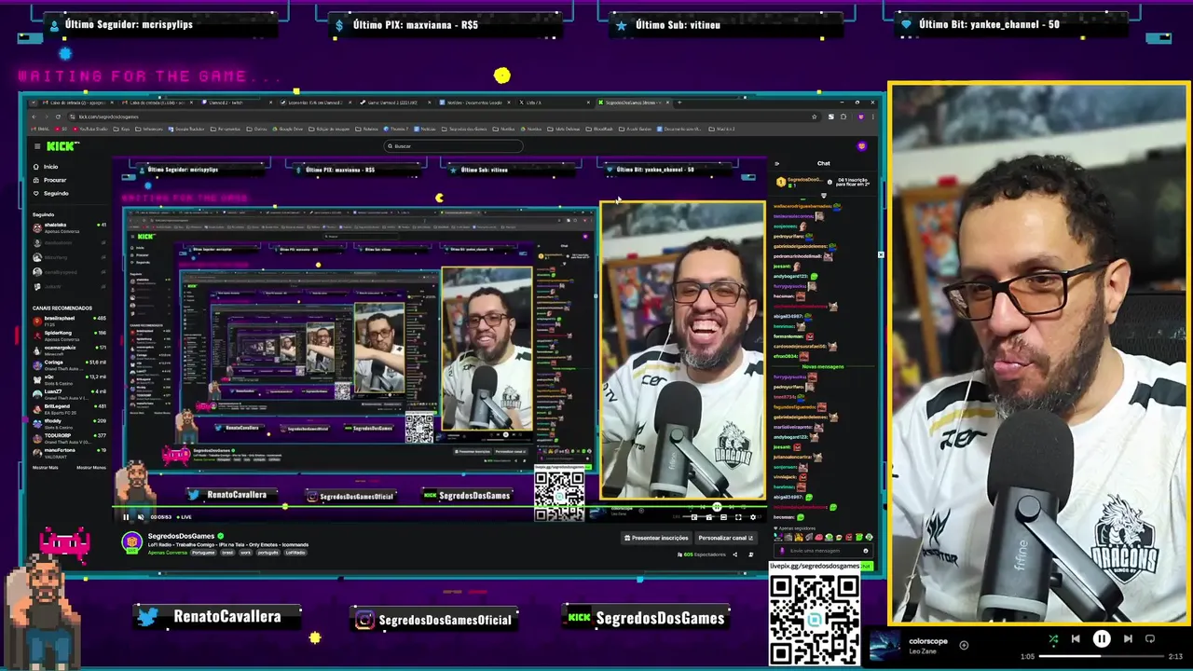Click the Apenas Conversa category link

pyautogui.click(x=168, y=553)
